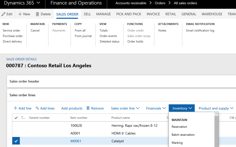Click the New plus icon
Image resolution: width=236 pixels, height=147 pixels.
point(20,14)
